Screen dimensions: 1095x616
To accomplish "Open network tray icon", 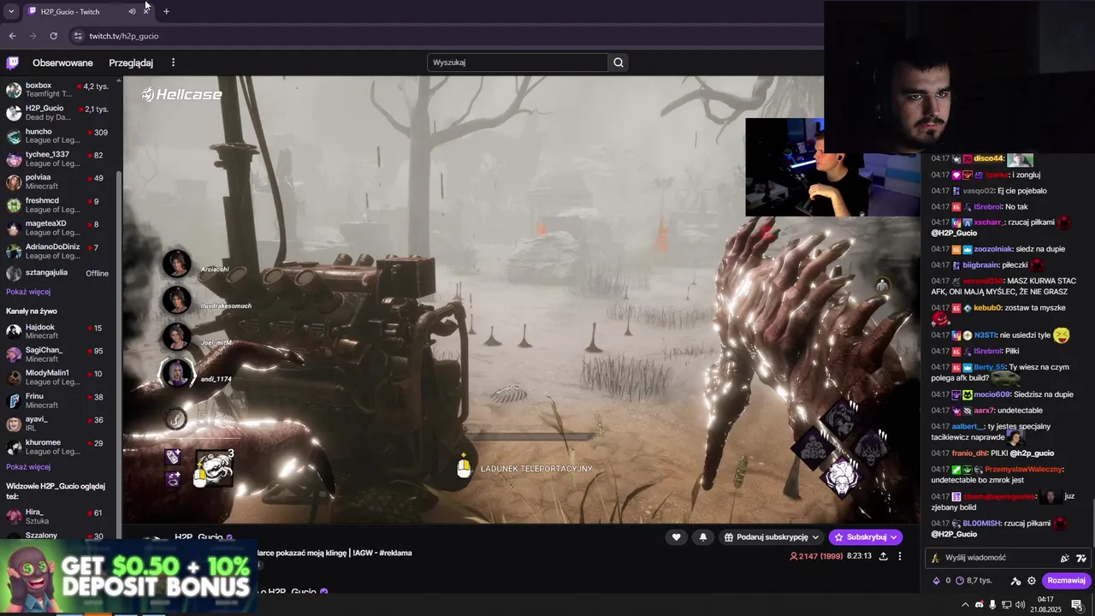I will pyautogui.click(x=1006, y=605).
